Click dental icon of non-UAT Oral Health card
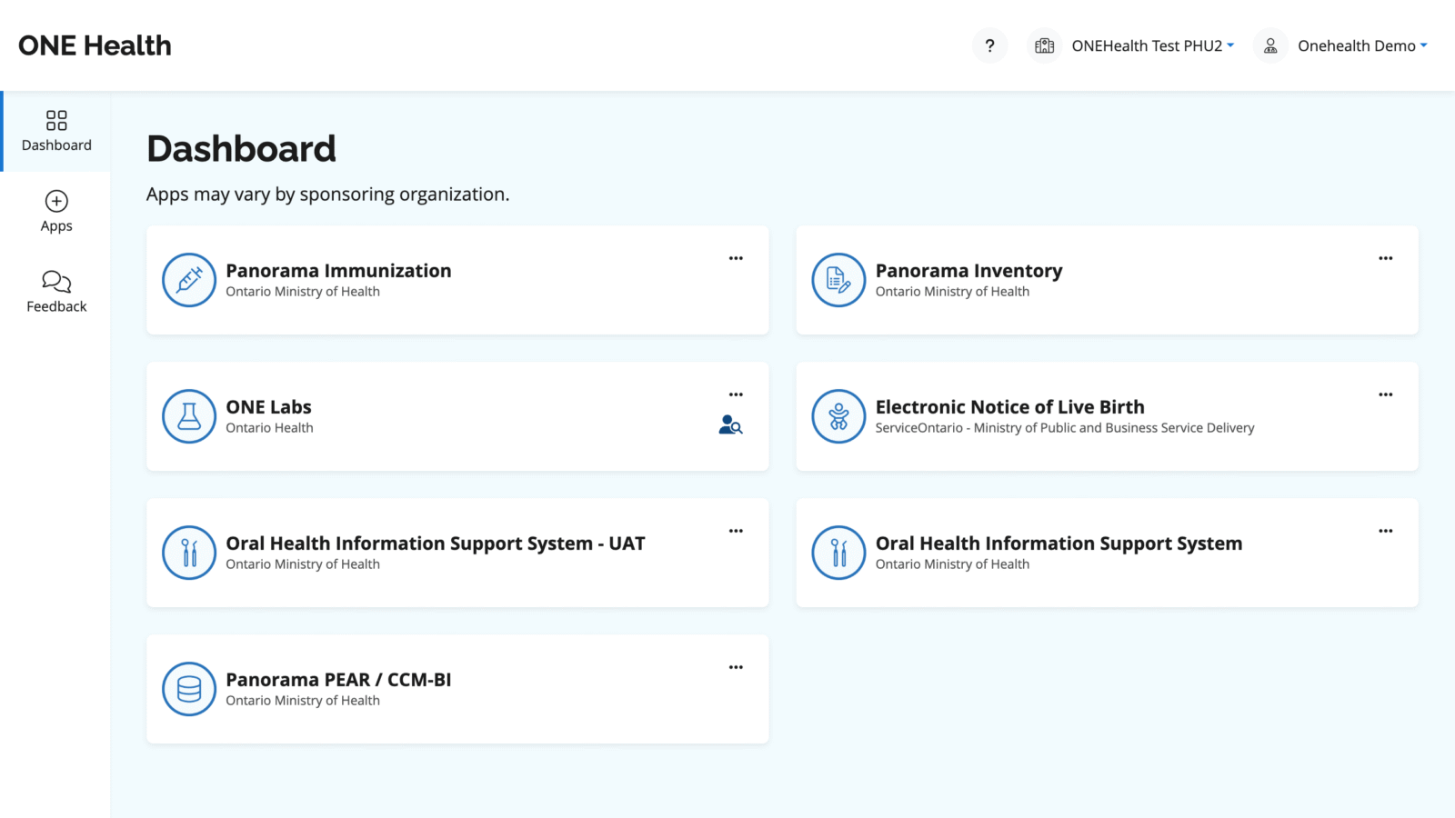 point(838,553)
